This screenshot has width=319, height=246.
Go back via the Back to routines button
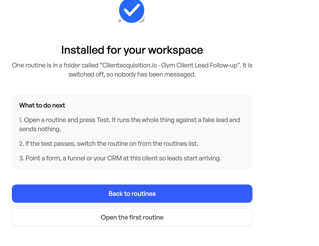point(132,194)
